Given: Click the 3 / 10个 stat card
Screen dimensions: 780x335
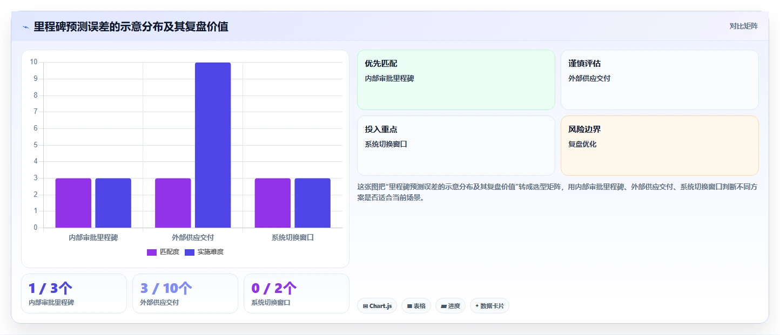Looking at the screenshot, I should (x=185, y=293).
